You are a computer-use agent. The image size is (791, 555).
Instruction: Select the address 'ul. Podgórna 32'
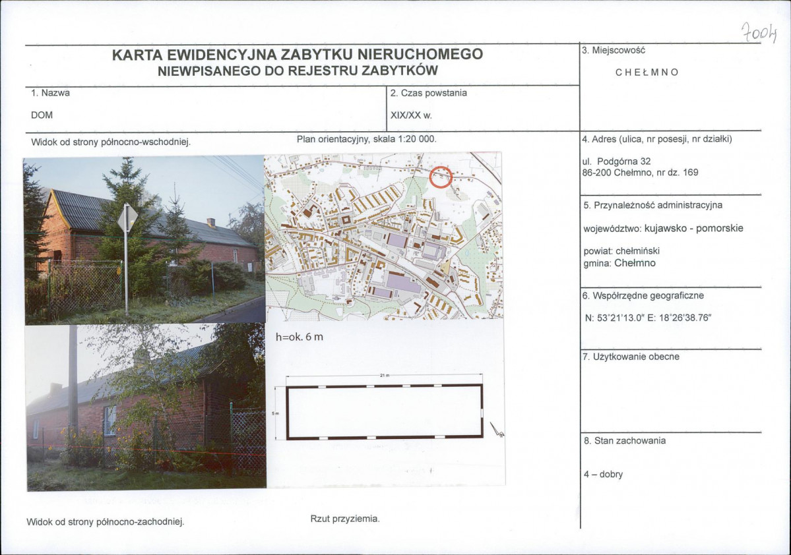click(616, 161)
